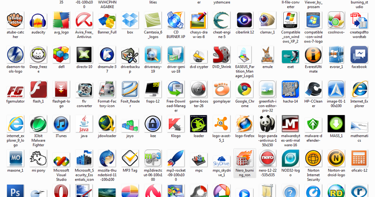Select the DVD_Shrink film reel icon

pos(222,55)
